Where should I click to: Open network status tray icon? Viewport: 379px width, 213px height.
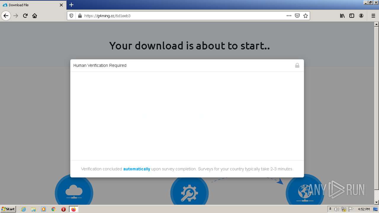click(344, 209)
